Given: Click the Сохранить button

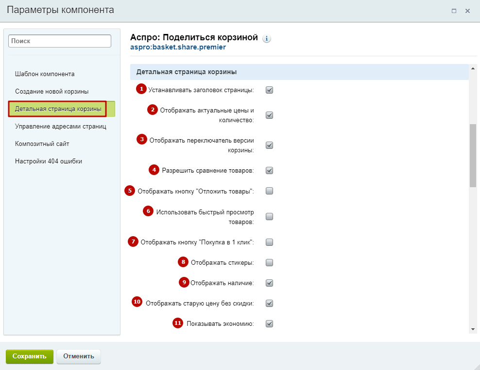Looking at the screenshot, I should (x=29, y=356).
